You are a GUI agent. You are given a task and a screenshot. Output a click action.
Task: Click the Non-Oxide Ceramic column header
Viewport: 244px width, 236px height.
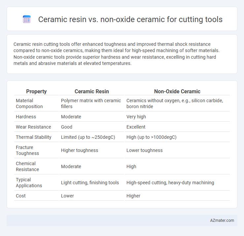click(x=177, y=91)
